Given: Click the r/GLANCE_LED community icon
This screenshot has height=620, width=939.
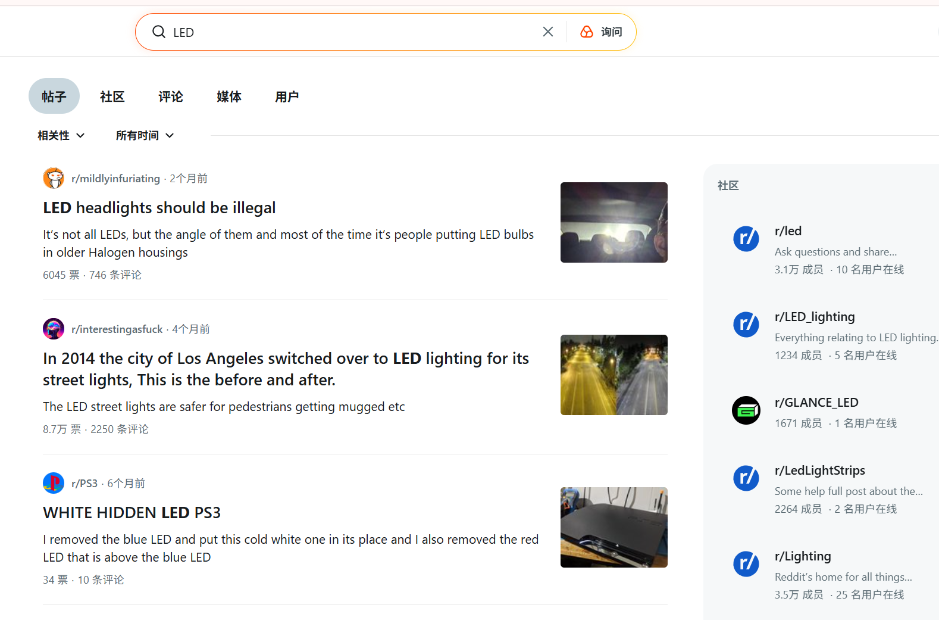Looking at the screenshot, I should pos(746,410).
